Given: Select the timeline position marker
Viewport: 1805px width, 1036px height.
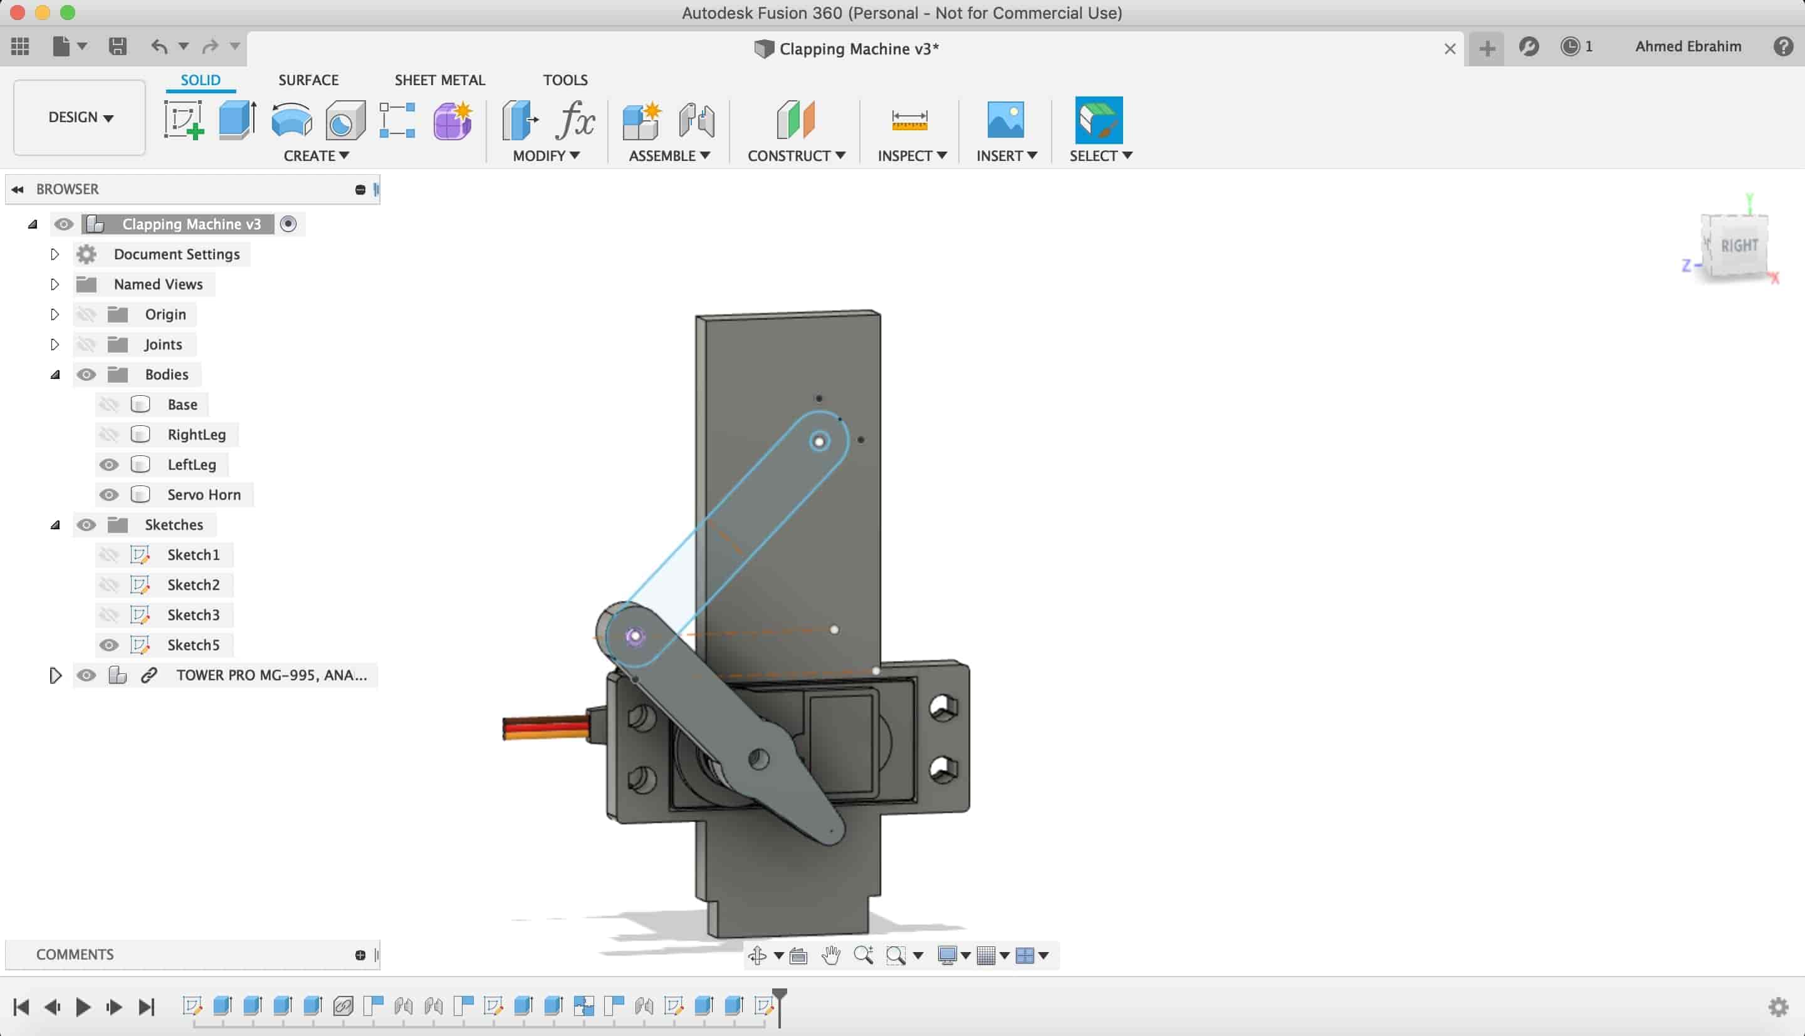Looking at the screenshot, I should 780,1006.
